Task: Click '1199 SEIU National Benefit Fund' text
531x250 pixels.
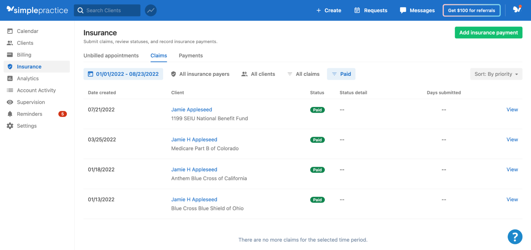Action: pyautogui.click(x=210, y=118)
